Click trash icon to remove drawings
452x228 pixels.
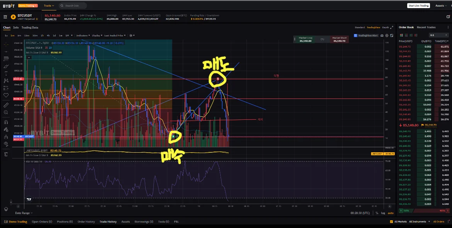tap(6, 154)
